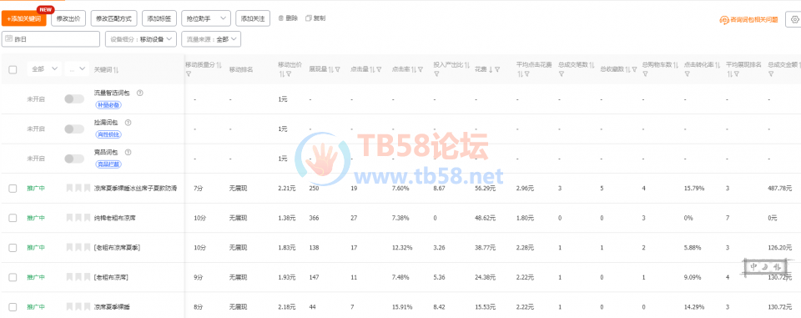Check the [老粗布凉席夏季] row
Image resolution: width=801 pixels, height=318 pixels.
13,247
